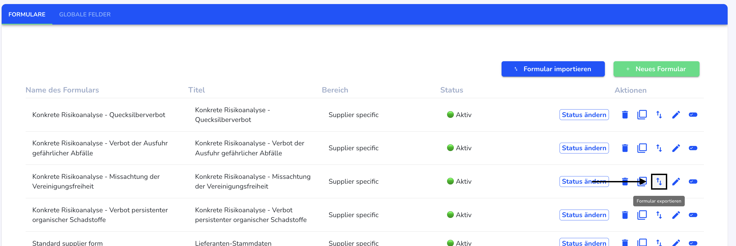This screenshot has height=246, width=736.
Task: Click pill check icon in organischer Schadstoffe row
Action: click(x=693, y=215)
